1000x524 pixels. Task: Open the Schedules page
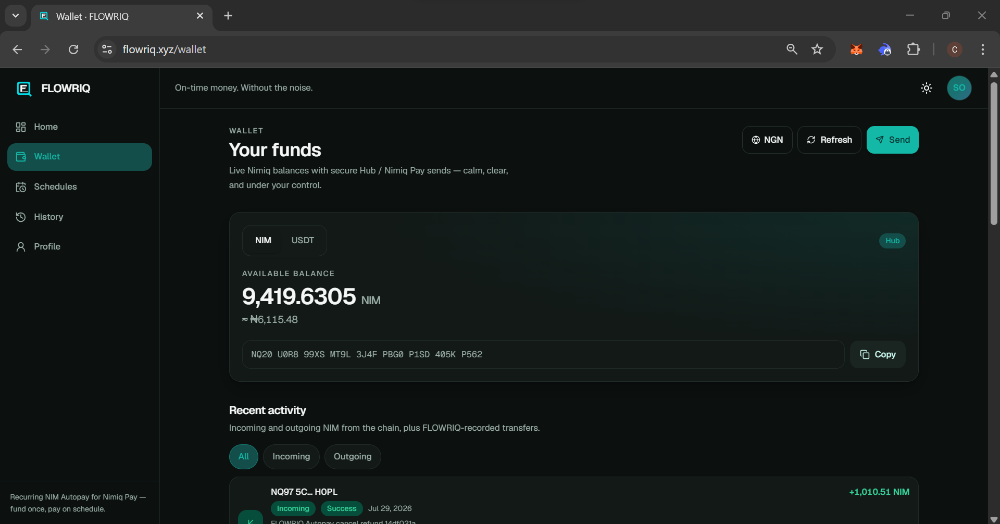80,186
